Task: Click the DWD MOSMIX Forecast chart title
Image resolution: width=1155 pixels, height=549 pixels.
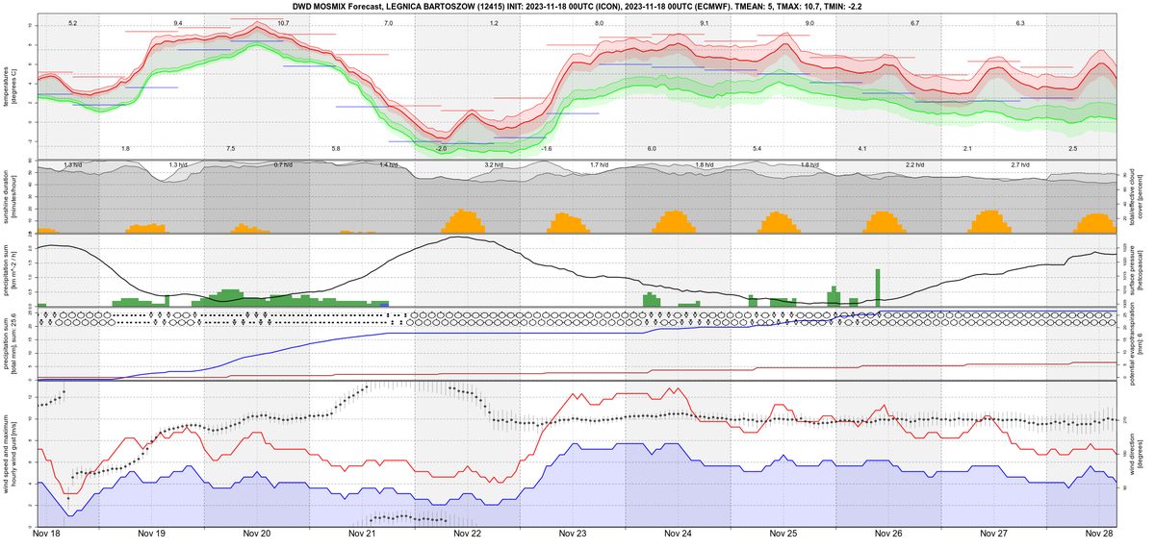Action: tap(576, 5)
